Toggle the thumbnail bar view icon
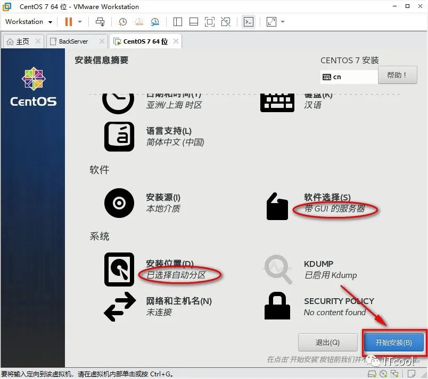The image size is (428, 379). pyautogui.click(x=194, y=21)
